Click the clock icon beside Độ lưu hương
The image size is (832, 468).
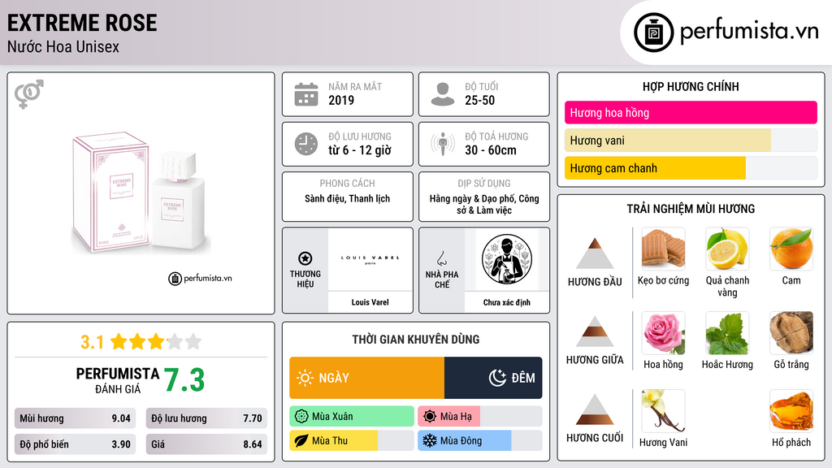306,144
